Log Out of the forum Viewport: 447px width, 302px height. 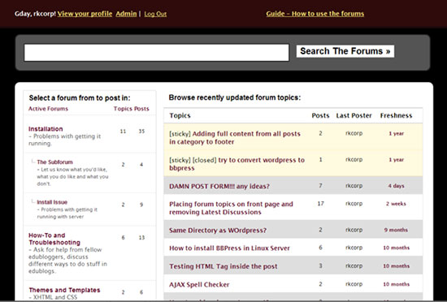[155, 14]
